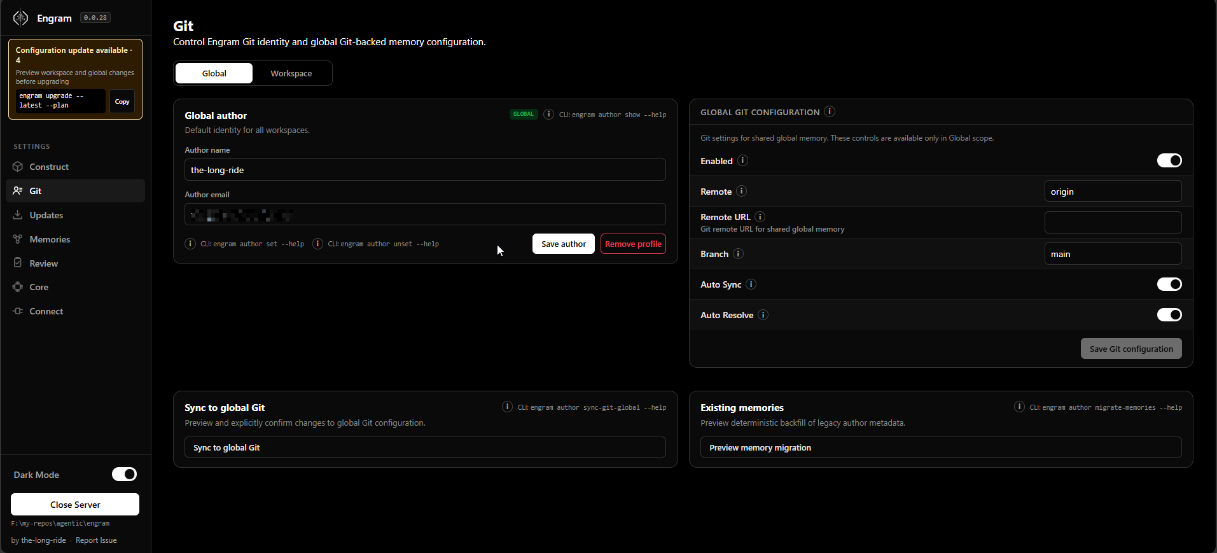Click the Memories branch icon
The image size is (1217, 553).
click(x=18, y=239)
